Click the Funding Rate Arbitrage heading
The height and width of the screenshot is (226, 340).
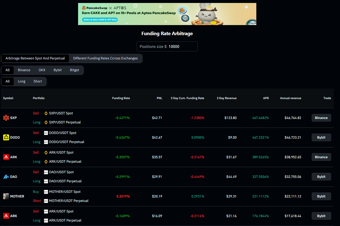point(167,34)
